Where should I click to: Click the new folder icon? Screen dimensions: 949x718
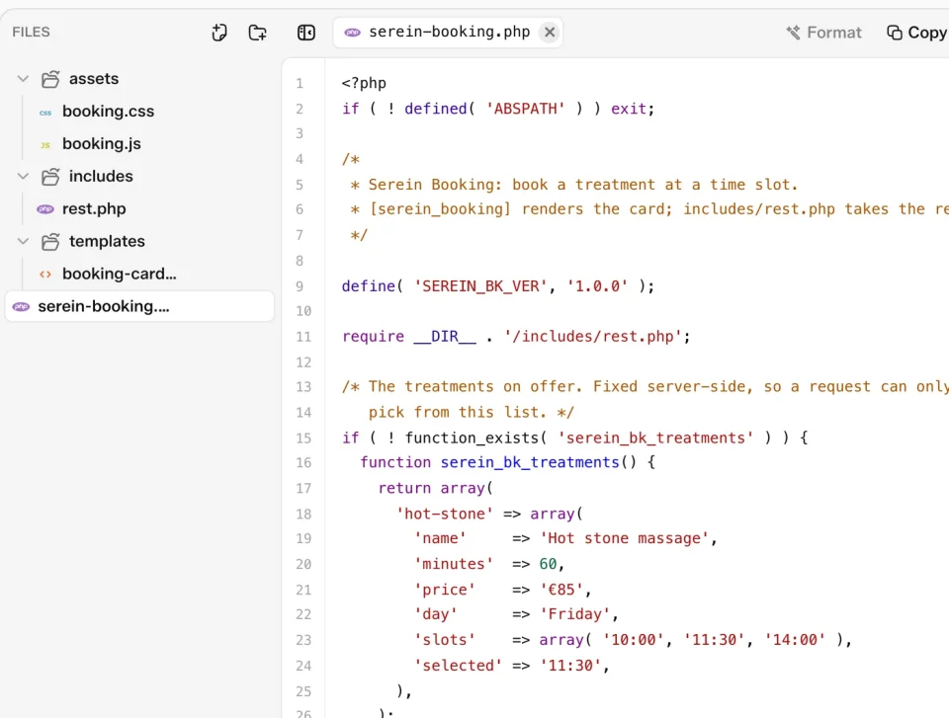coord(258,32)
